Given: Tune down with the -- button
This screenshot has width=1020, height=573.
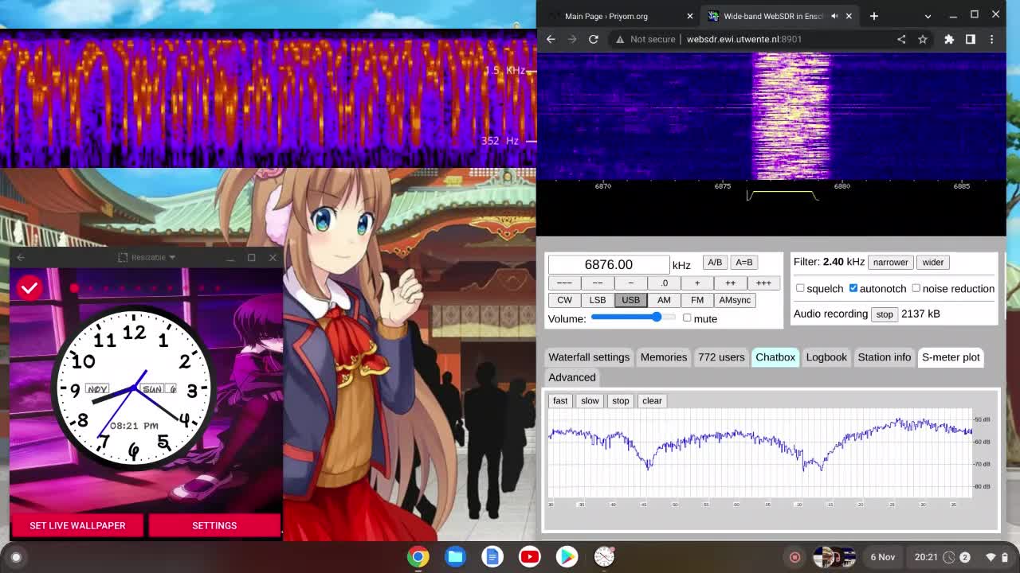Looking at the screenshot, I should point(598,283).
